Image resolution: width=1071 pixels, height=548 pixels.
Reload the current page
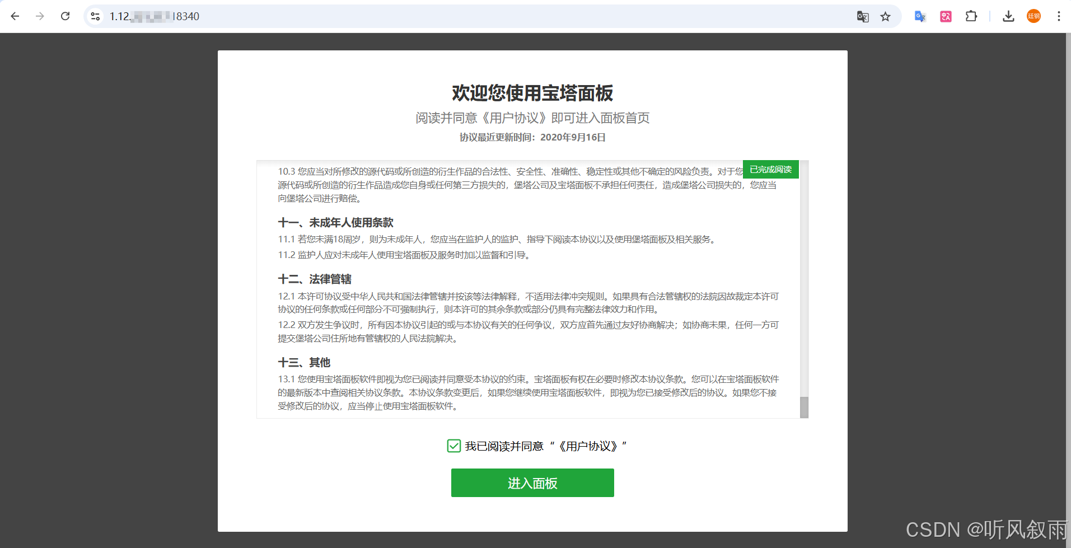tap(66, 16)
